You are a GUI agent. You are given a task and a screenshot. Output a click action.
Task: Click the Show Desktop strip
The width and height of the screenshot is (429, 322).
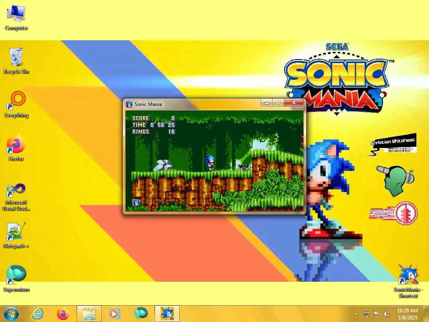426,314
